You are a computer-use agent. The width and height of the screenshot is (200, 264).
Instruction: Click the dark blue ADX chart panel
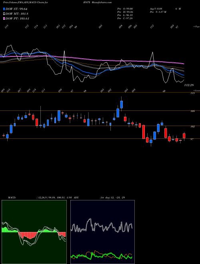pyautogui.click(x=102, y=232)
